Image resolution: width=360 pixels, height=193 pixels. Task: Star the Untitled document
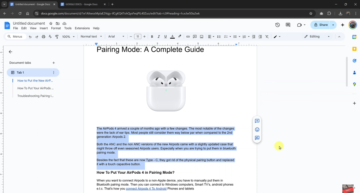(x=51, y=24)
